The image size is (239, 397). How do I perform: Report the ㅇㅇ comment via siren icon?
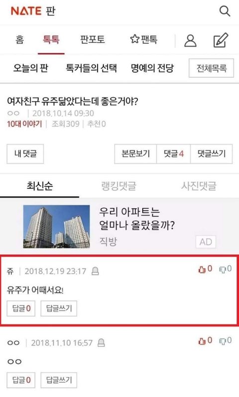(101, 343)
